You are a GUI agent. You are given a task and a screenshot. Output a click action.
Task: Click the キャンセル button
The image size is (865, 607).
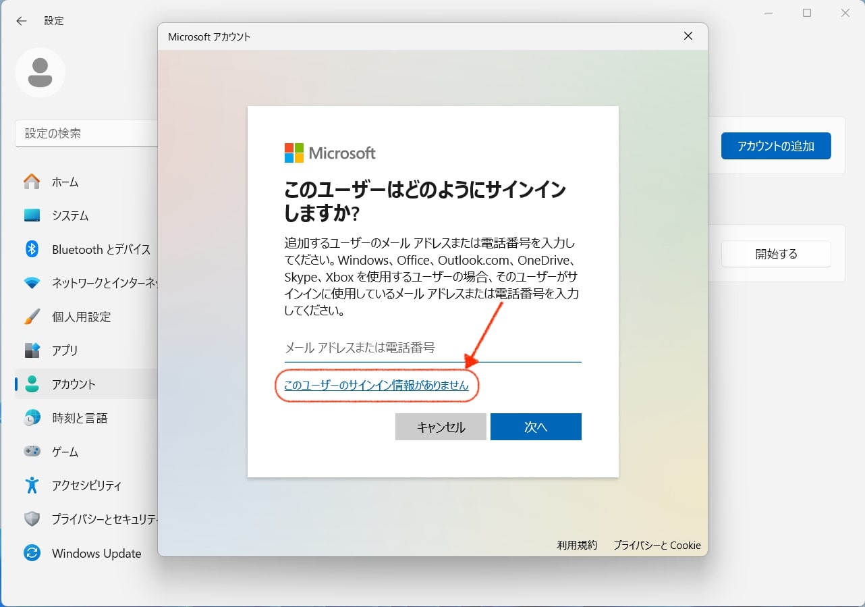[441, 427]
